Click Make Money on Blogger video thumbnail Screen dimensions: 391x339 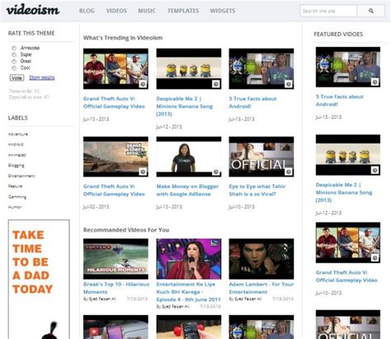coord(189,157)
